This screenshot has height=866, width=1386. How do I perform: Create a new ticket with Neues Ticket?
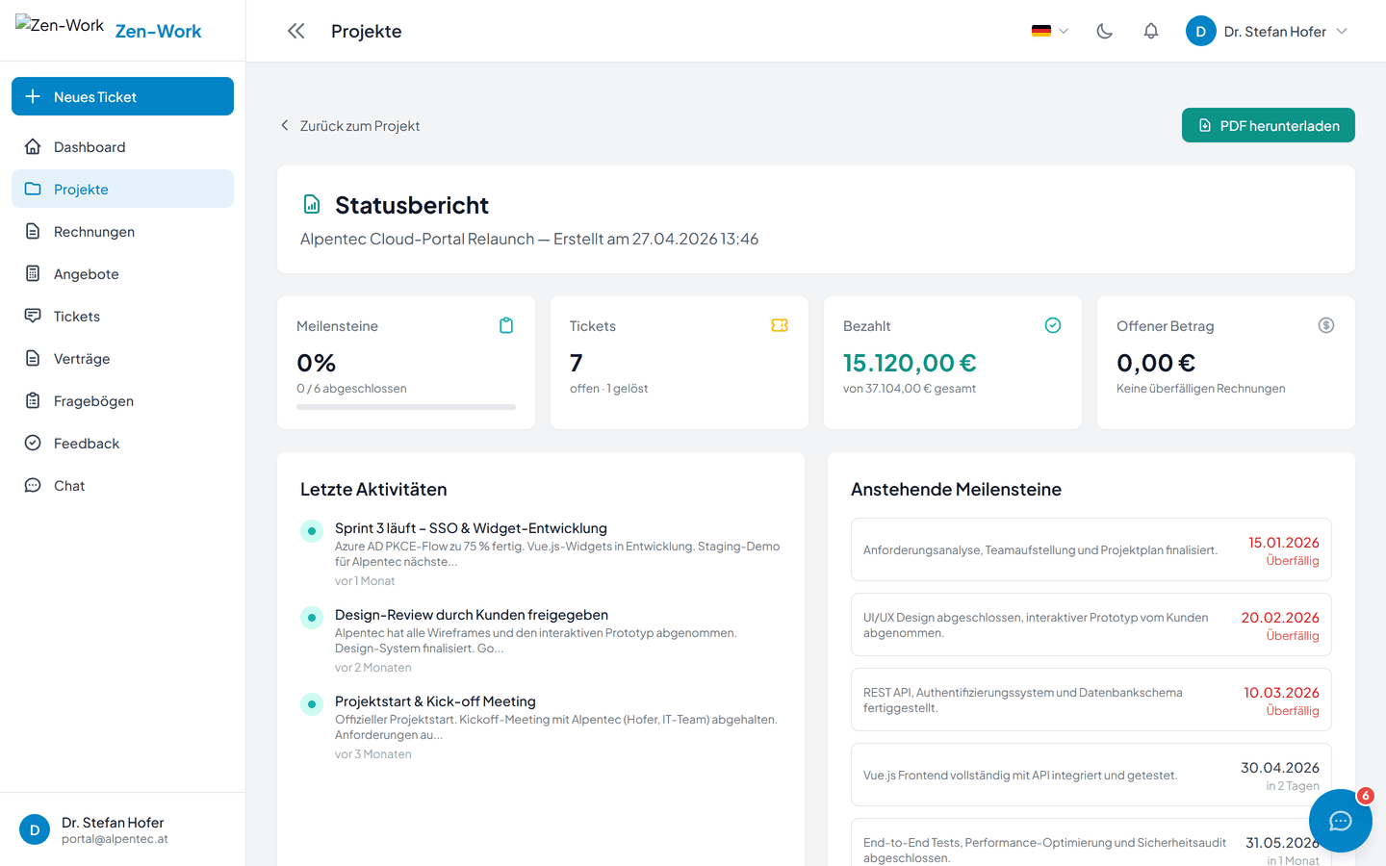click(122, 96)
